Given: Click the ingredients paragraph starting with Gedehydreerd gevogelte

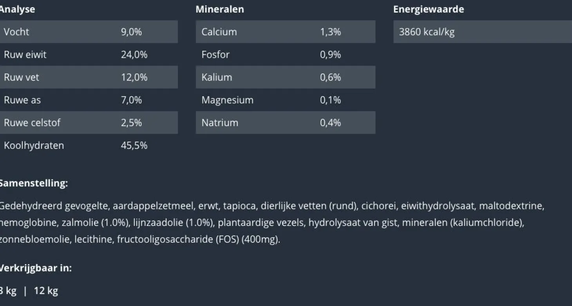Looking at the screenshot, I should tap(272, 222).
